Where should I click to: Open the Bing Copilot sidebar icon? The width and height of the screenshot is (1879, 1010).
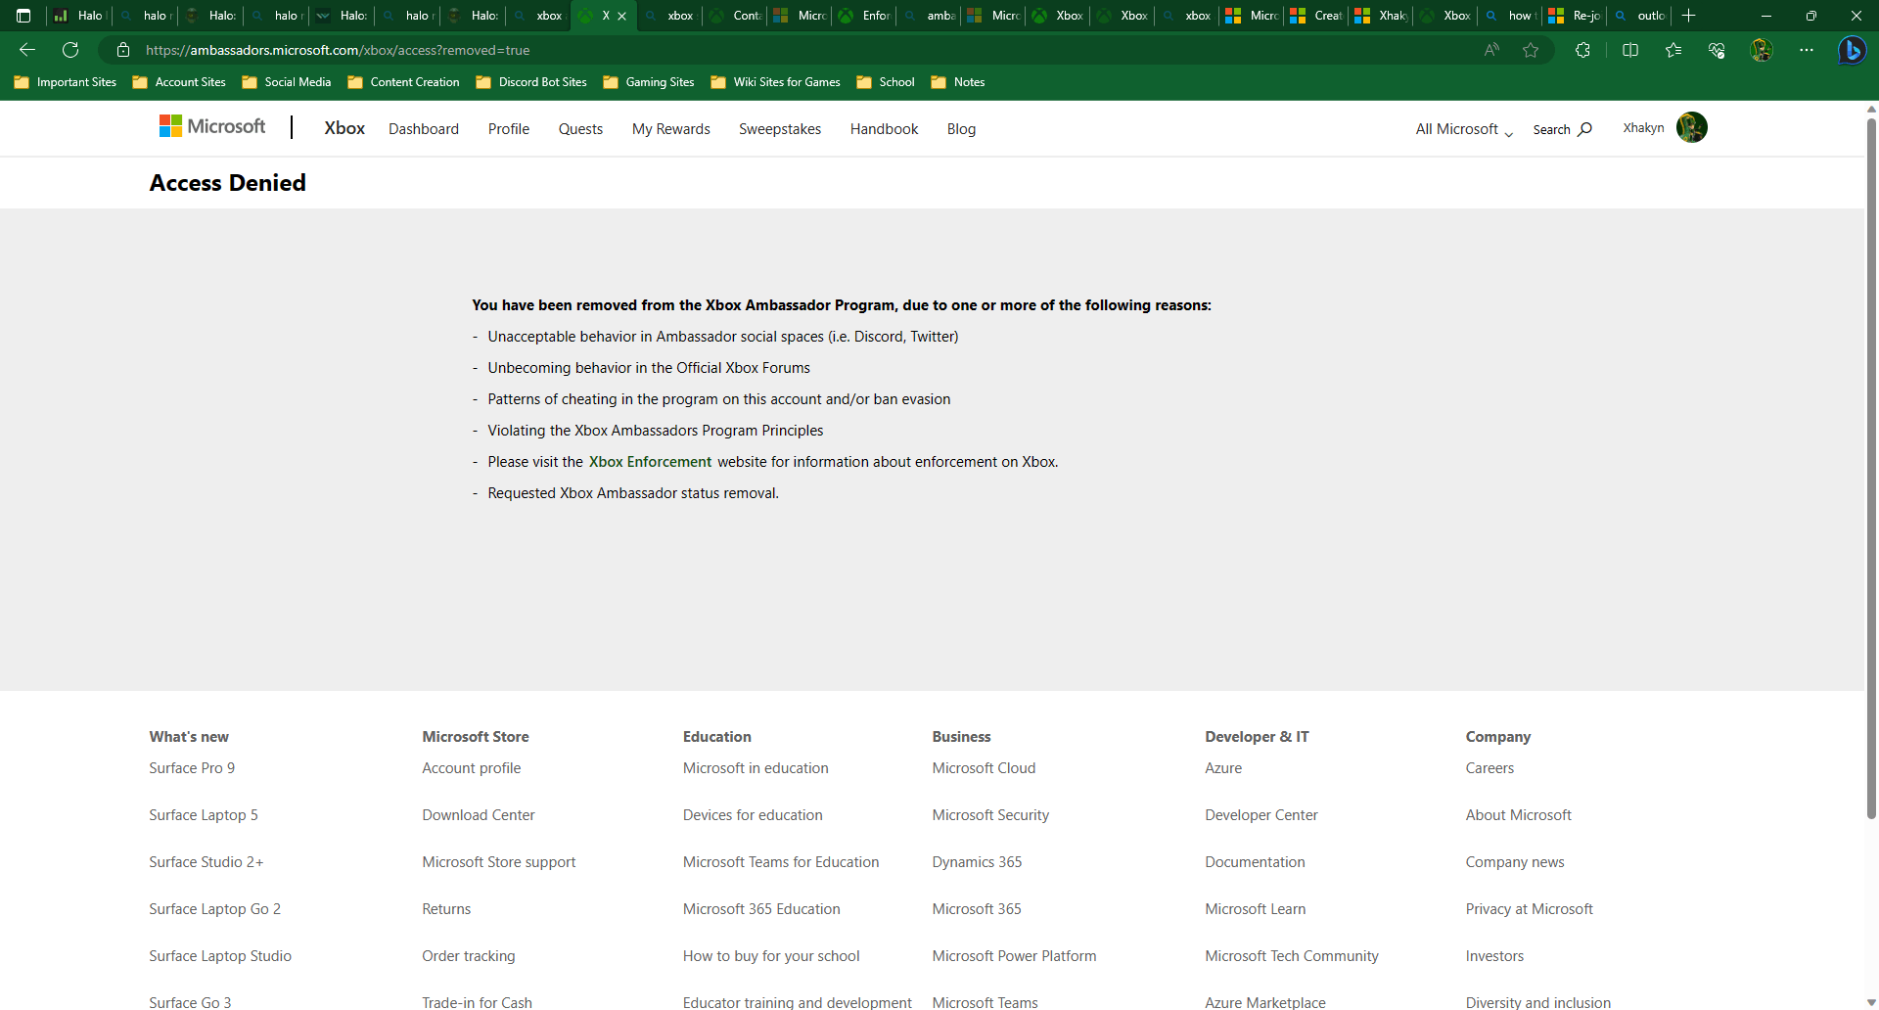point(1852,50)
